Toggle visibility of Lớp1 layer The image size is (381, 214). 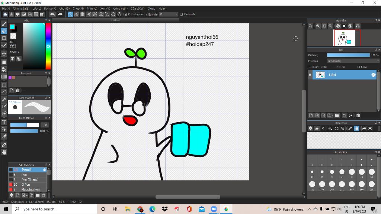[310, 75]
